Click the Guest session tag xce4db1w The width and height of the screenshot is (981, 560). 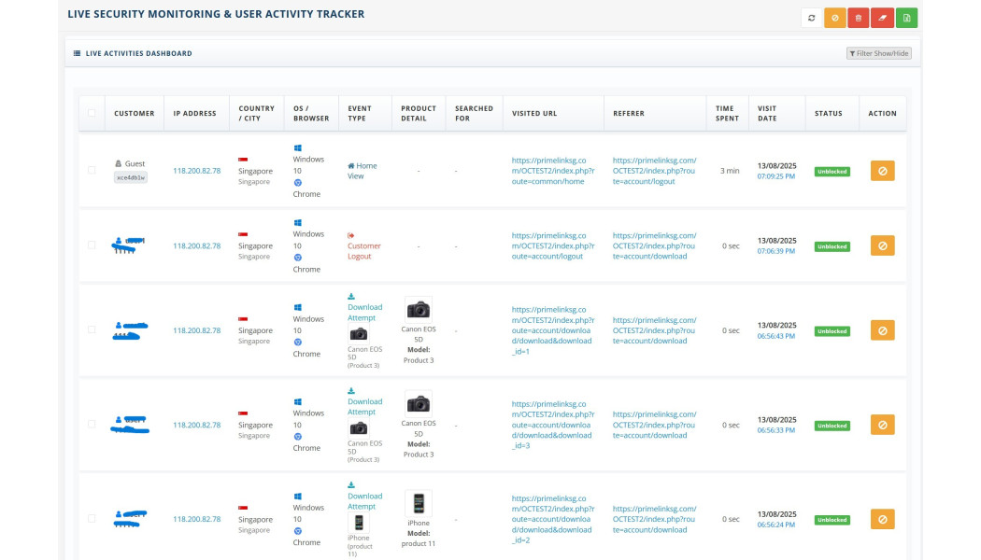pos(131,177)
